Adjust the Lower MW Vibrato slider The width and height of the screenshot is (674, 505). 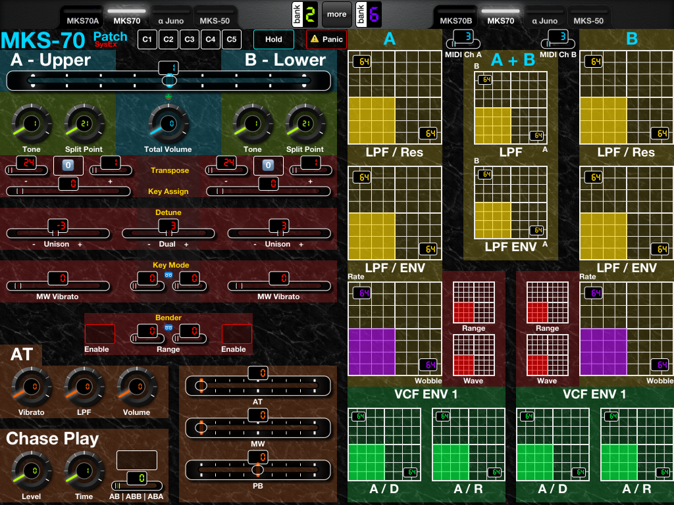coord(279,285)
